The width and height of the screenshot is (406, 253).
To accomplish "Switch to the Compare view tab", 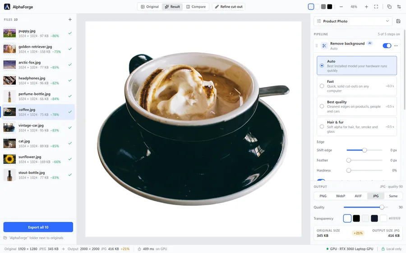I will click(196, 7).
